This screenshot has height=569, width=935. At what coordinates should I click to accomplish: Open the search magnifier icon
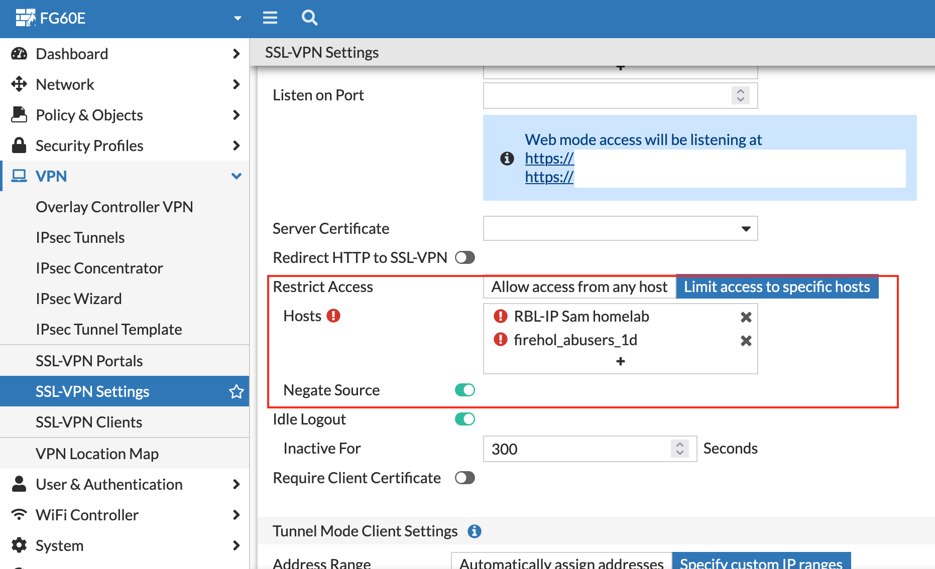point(309,18)
